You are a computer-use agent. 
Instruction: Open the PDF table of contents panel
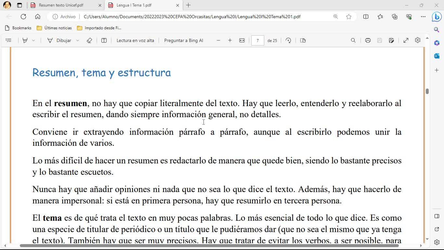9,40
